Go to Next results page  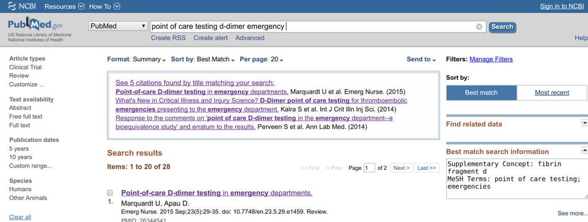(402, 168)
